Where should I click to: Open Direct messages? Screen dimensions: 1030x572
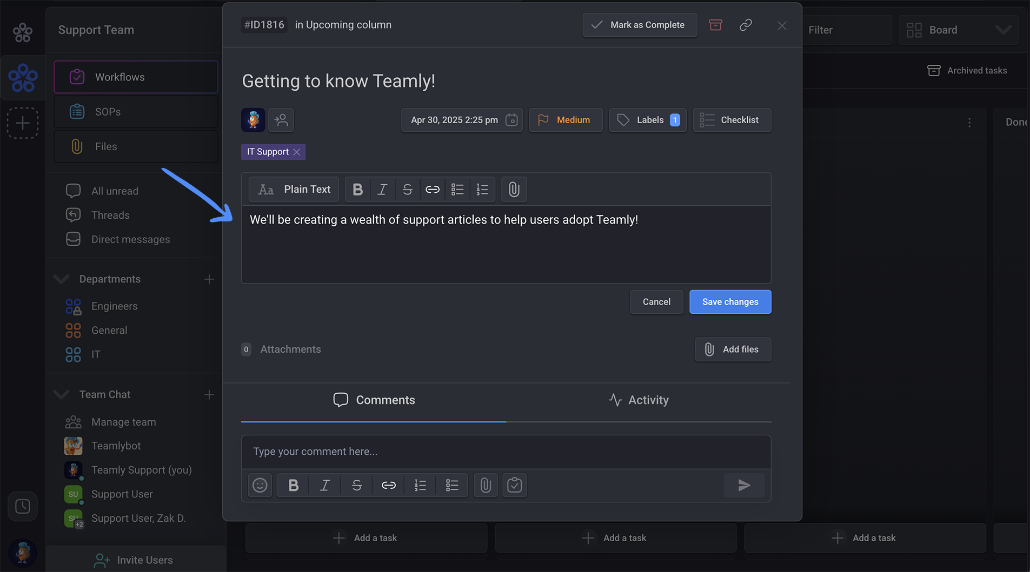(x=130, y=239)
